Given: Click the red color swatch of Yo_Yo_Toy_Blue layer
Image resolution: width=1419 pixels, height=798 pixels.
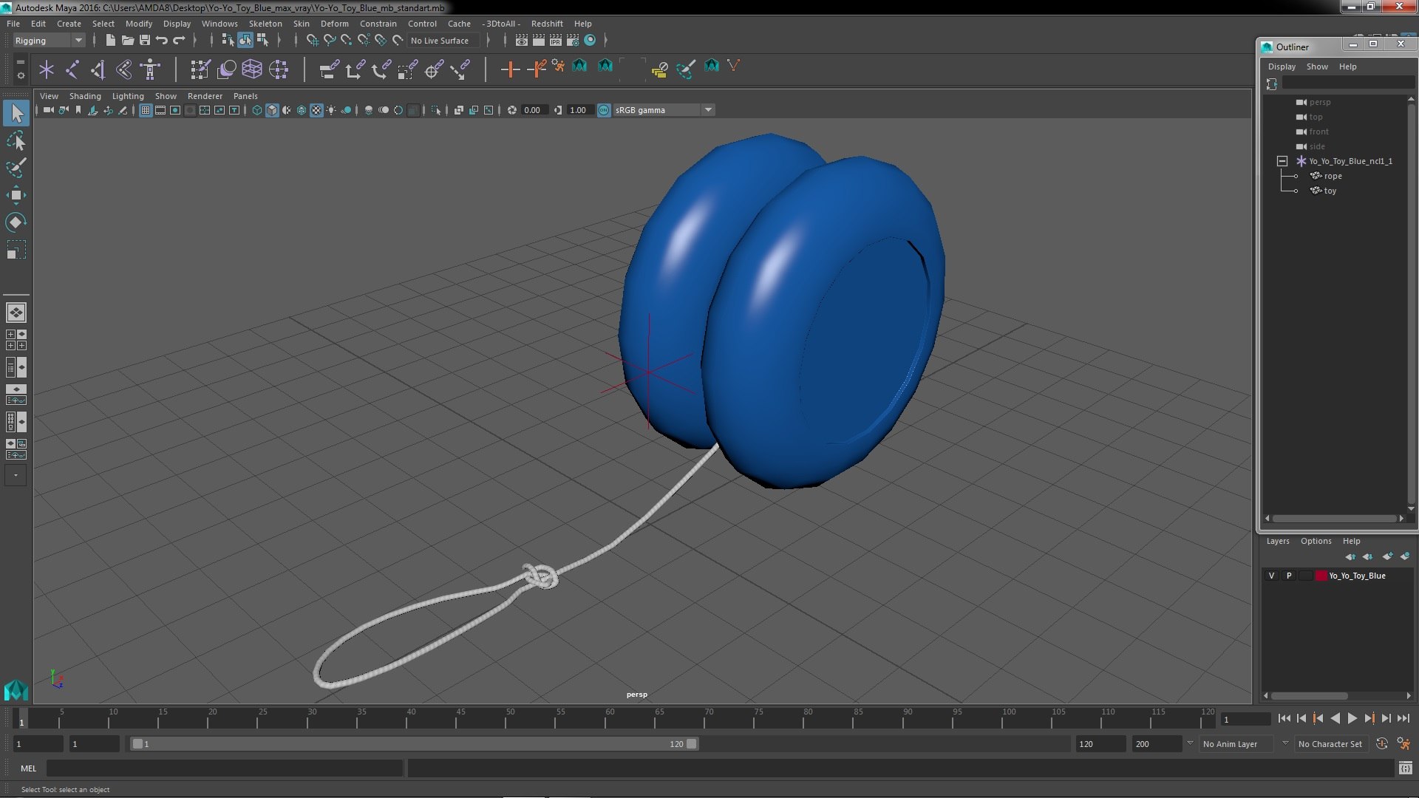Looking at the screenshot, I should pyautogui.click(x=1321, y=576).
